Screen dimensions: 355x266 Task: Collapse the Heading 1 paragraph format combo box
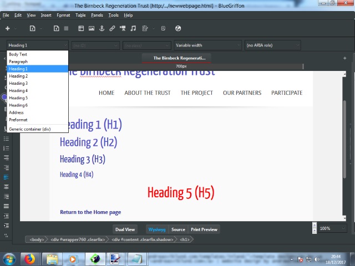(x=38, y=45)
